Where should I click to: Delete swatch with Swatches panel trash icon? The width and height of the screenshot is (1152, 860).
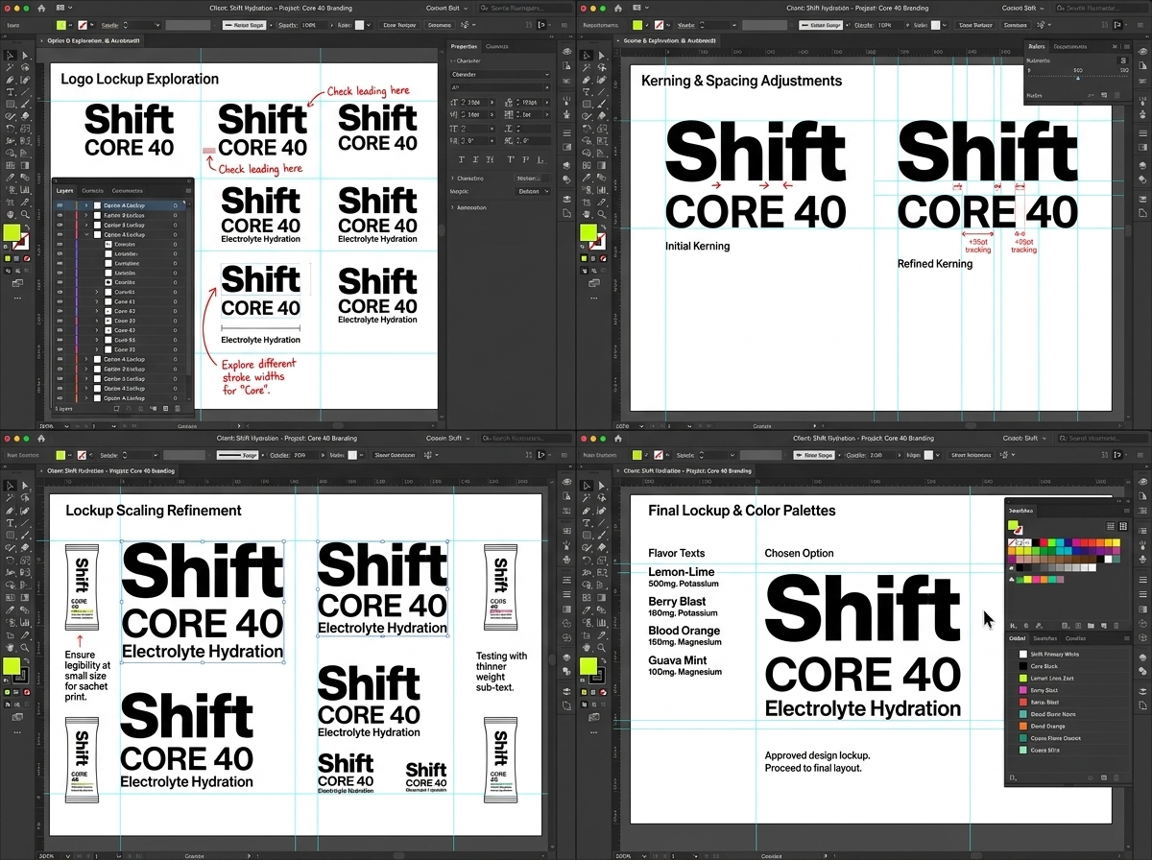[x=1116, y=626]
